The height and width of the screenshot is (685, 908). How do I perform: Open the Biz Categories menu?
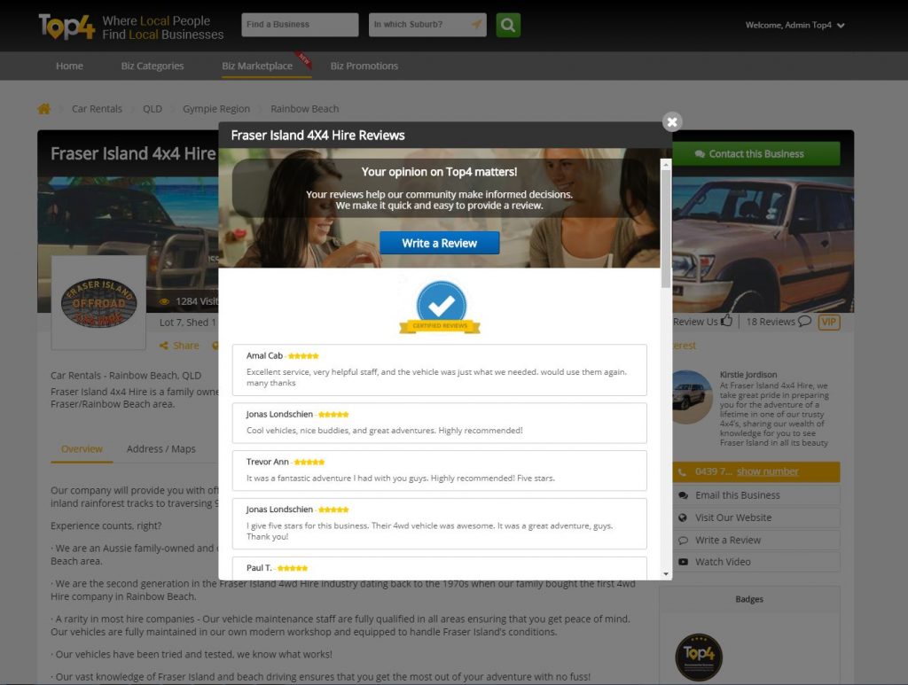(153, 66)
